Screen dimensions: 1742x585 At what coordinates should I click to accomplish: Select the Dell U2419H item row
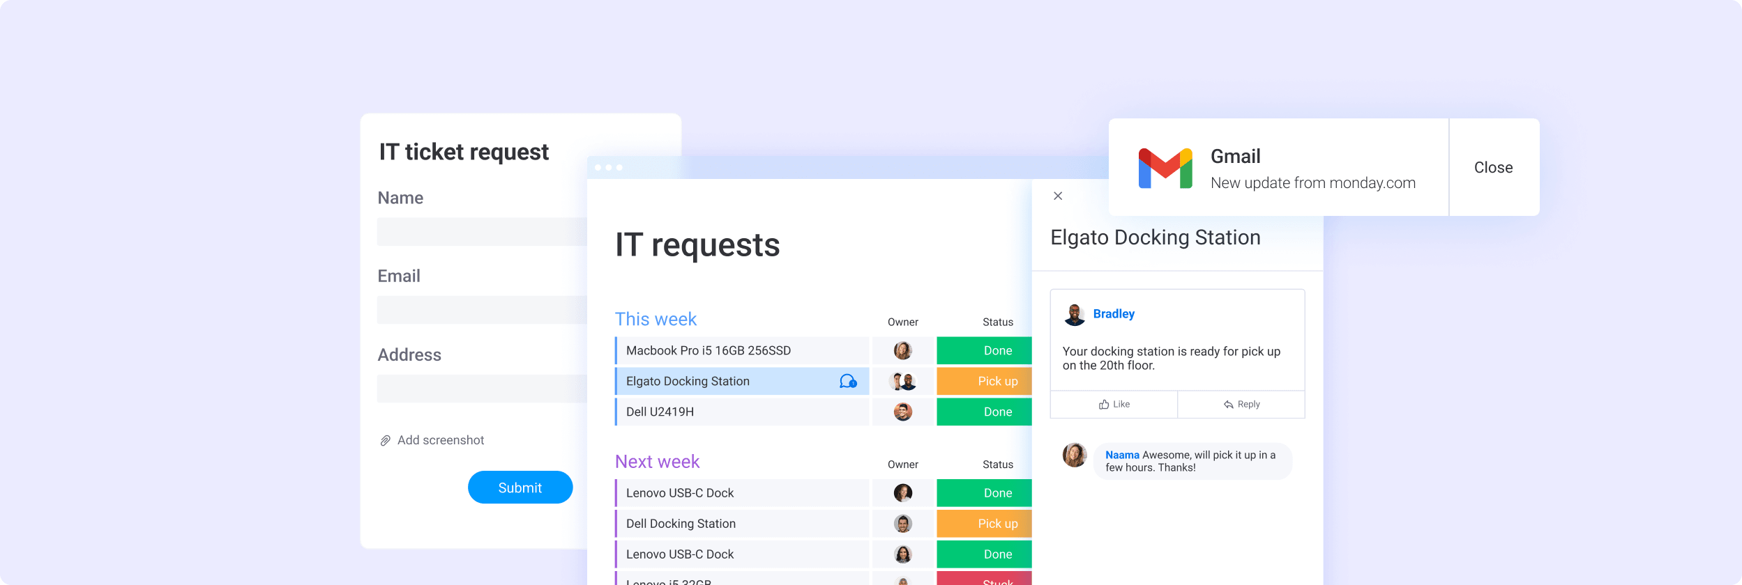click(x=742, y=412)
